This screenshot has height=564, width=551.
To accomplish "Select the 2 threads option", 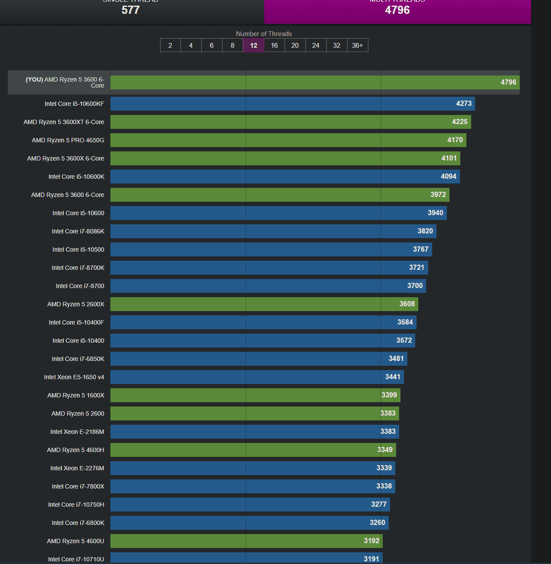I will point(170,45).
